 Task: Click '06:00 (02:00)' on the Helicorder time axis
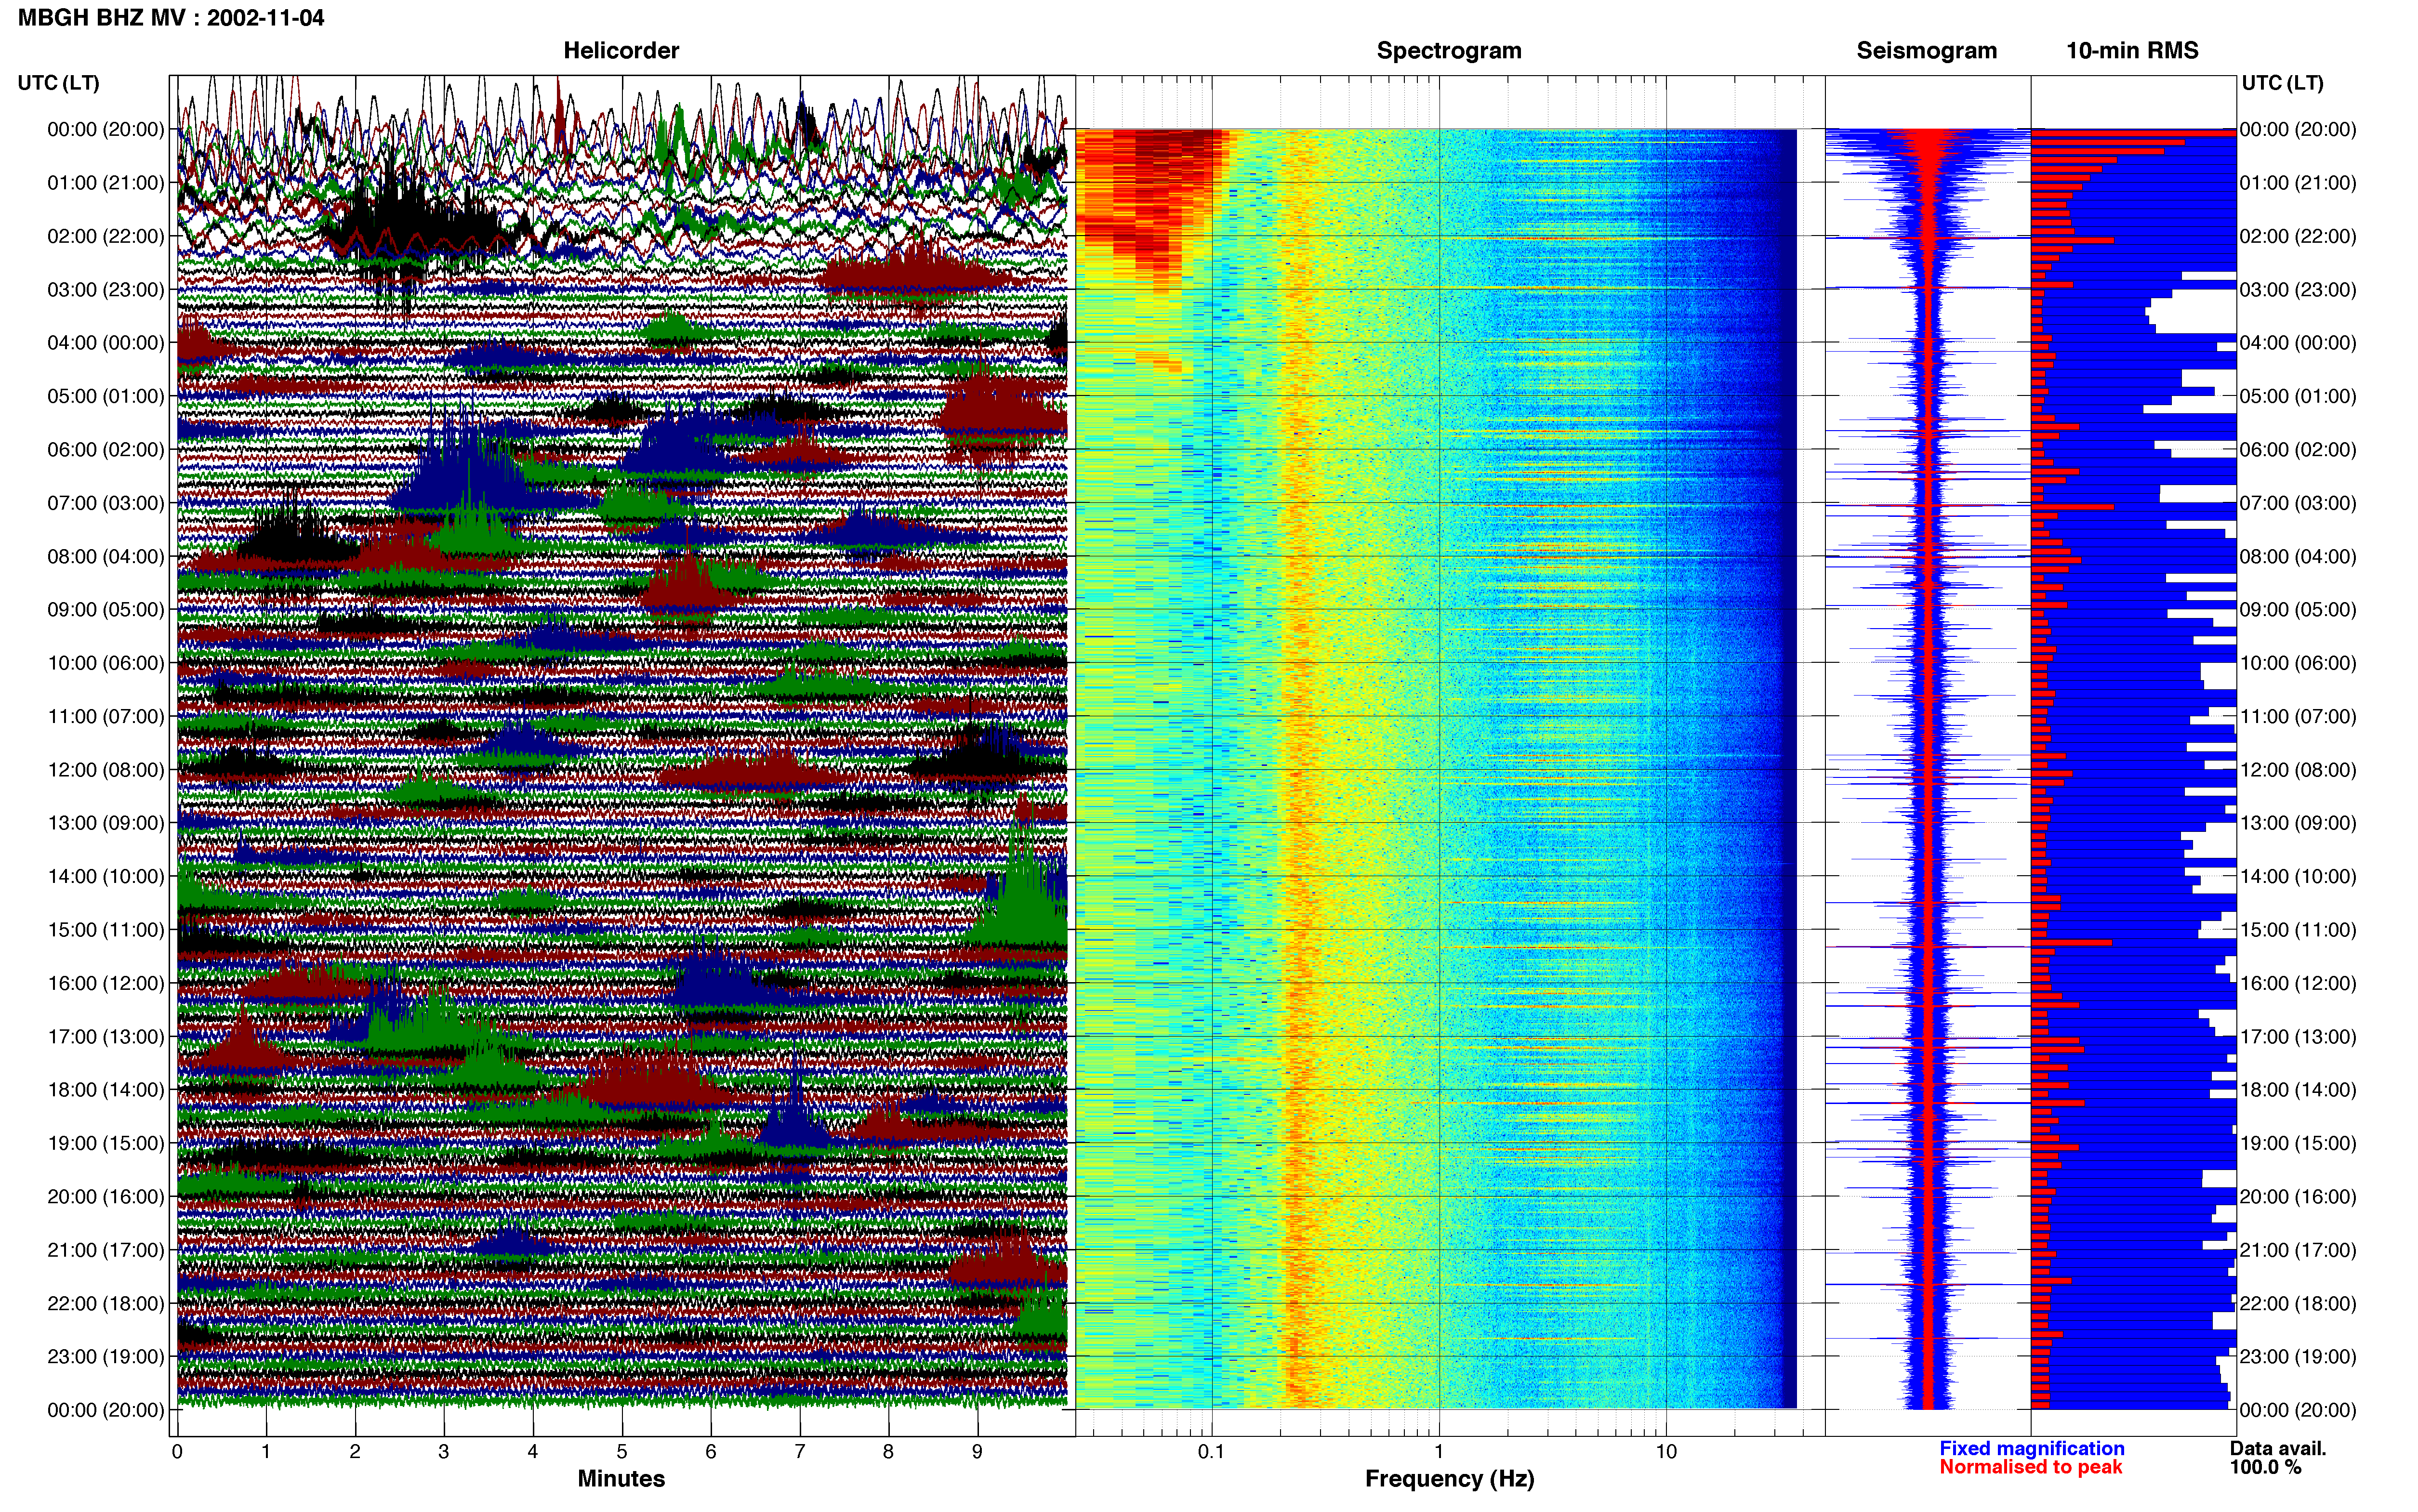click(x=106, y=450)
